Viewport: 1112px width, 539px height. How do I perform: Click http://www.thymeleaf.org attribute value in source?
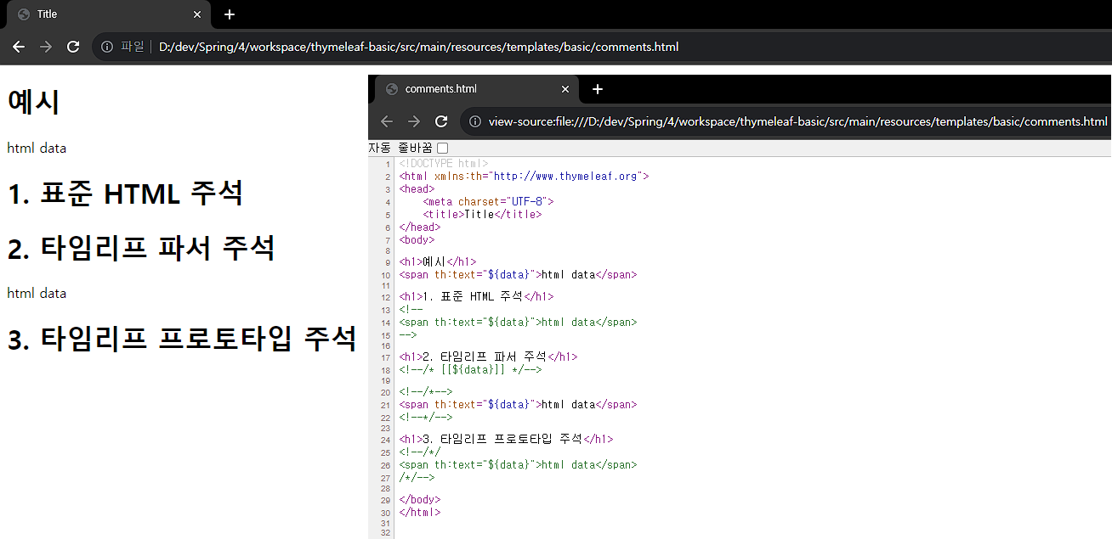[x=567, y=177]
